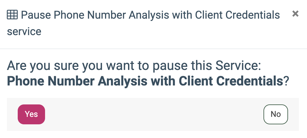Cancel pausing with the No button
The image size is (307, 138).
276,114
